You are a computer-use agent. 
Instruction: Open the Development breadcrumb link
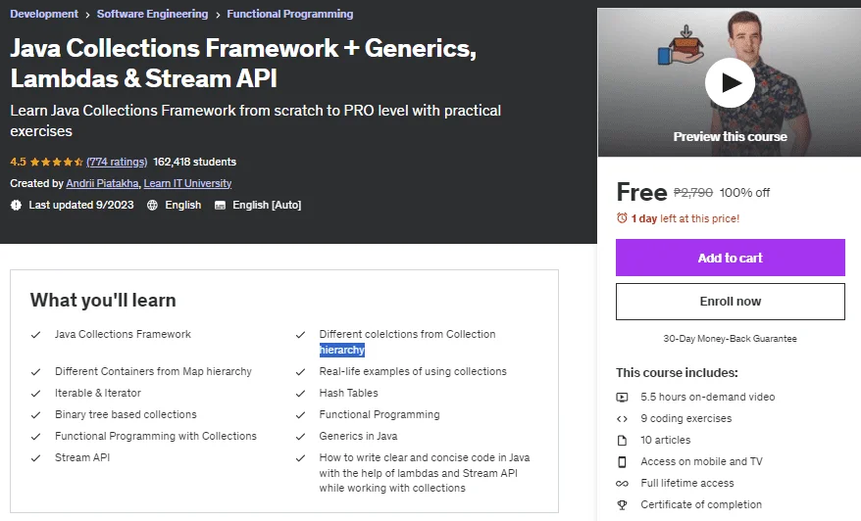pyautogui.click(x=44, y=14)
